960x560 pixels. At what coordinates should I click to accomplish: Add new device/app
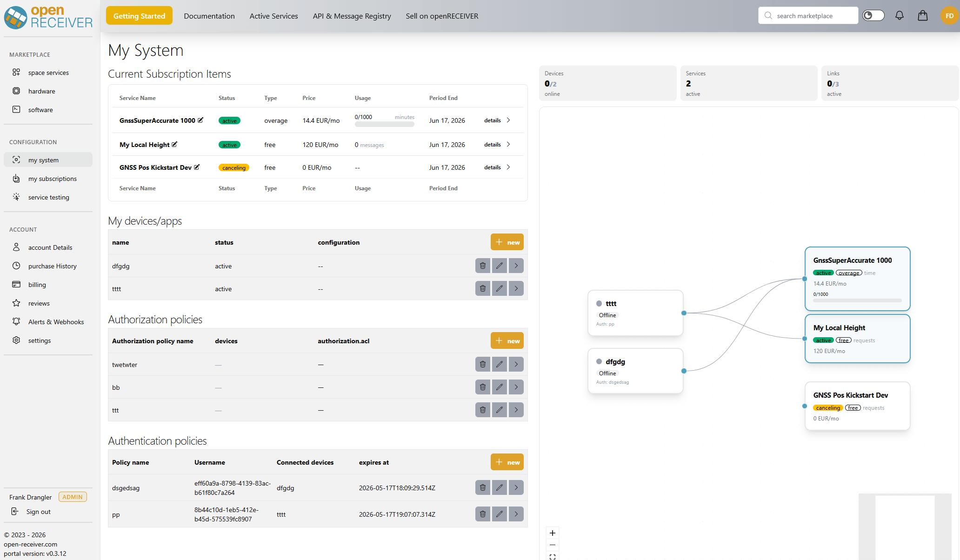pos(507,242)
